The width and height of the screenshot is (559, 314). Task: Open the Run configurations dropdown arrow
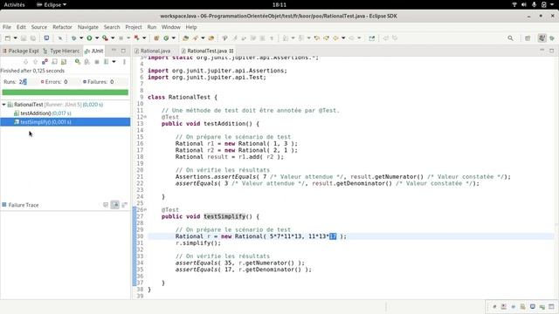(97, 38)
